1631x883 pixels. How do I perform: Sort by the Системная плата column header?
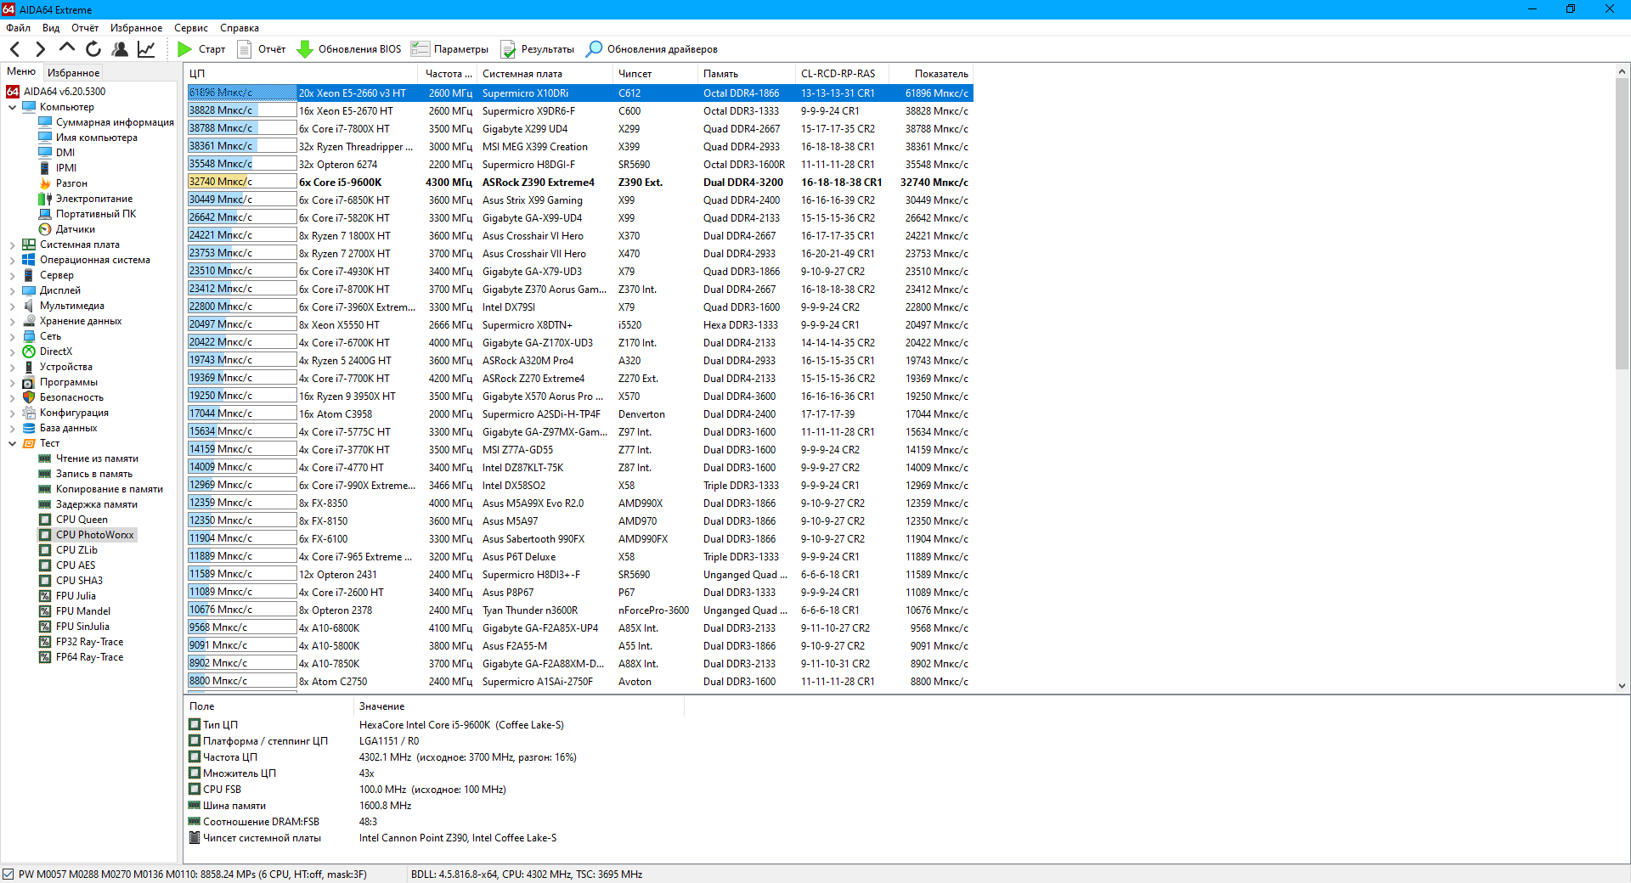coord(545,74)
